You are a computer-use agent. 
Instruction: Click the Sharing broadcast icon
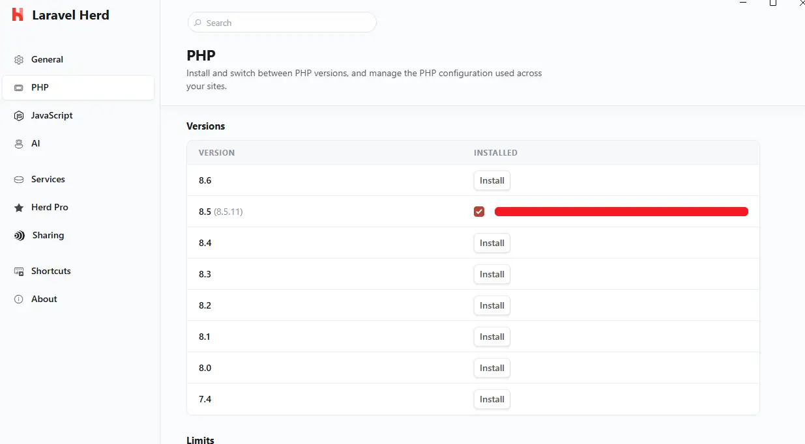click(x=20, y=236)
